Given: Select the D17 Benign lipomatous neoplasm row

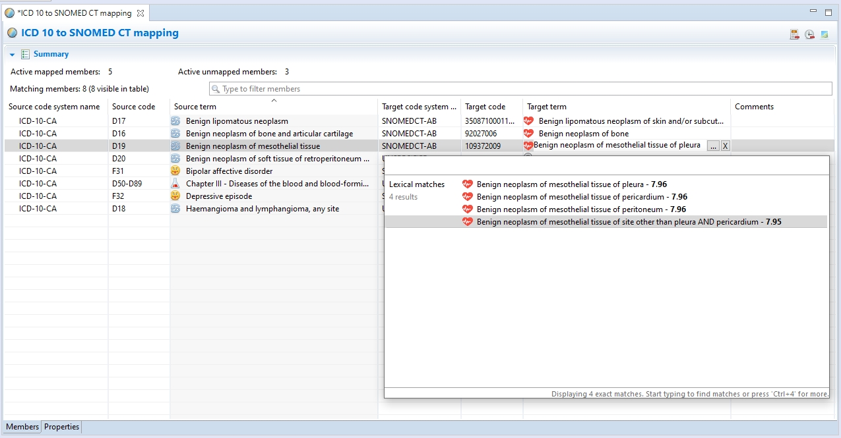Looking at the screenshot, I should (x=237, y=121).
